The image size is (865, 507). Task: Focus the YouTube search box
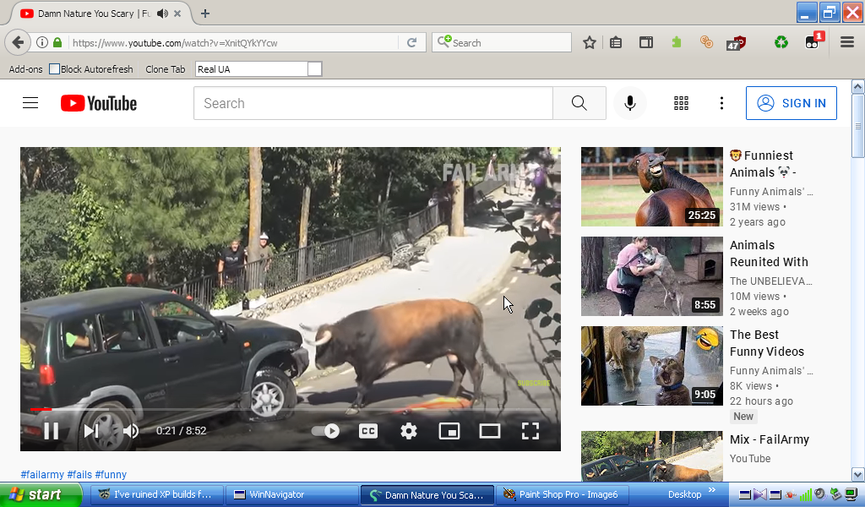(373, 103)
